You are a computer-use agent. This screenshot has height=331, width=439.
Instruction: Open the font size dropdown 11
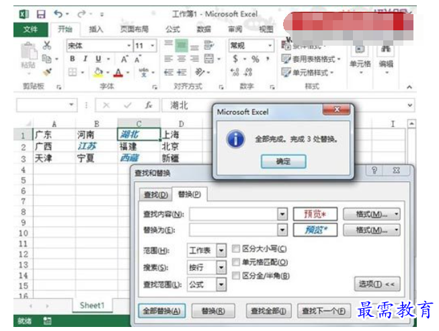[153, 45]
